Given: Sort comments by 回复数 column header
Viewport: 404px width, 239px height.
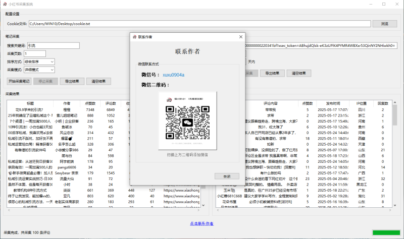Looking at the screenshot, I should tap(383, 103).
